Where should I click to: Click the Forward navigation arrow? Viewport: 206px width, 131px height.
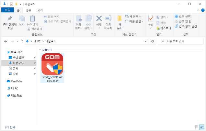(x=12, y=41)
